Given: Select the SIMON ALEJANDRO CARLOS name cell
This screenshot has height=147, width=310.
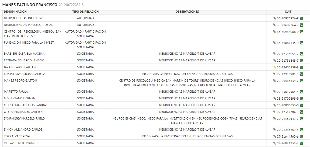Looking at the screenshot, I should [x=33, y=130].
